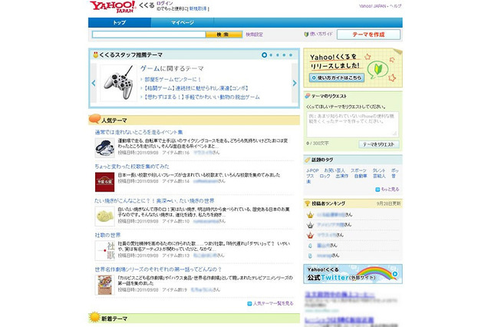The image size is (491, 327).
Task: Open 【格闘ゲーム】連続技 combo theme link
Action: click(x=196, y=88)
